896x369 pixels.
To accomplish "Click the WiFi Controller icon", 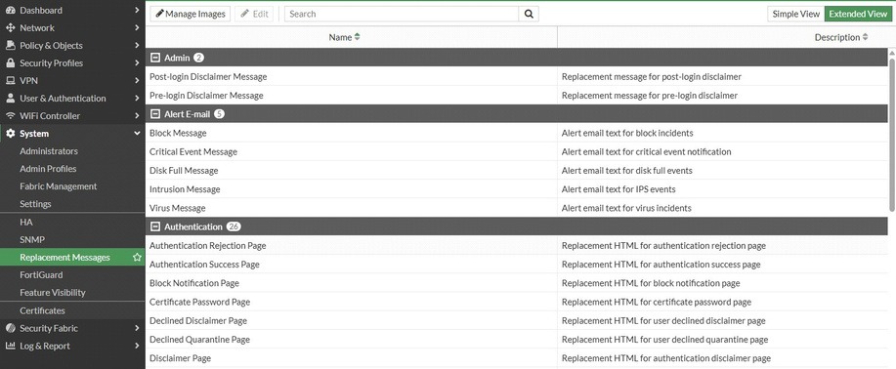I will 11,116.
